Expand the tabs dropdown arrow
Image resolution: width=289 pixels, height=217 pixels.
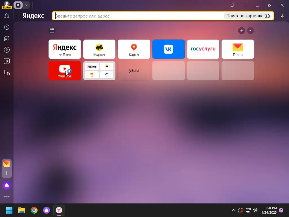point(27,5)
